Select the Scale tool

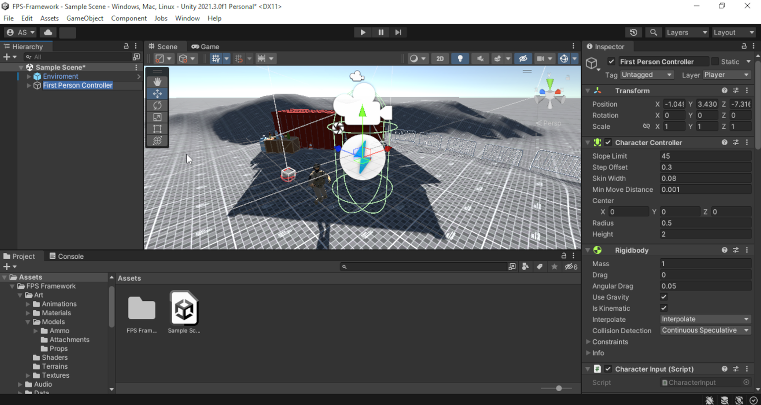click(x=157, y=117)
